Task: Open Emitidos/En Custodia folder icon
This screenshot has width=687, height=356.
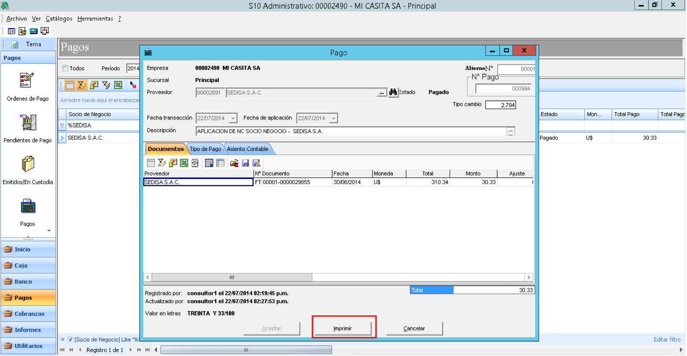Action: pos(28,164)
